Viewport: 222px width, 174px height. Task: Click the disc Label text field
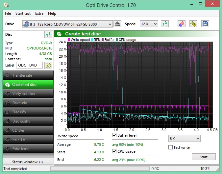[29, 65]
